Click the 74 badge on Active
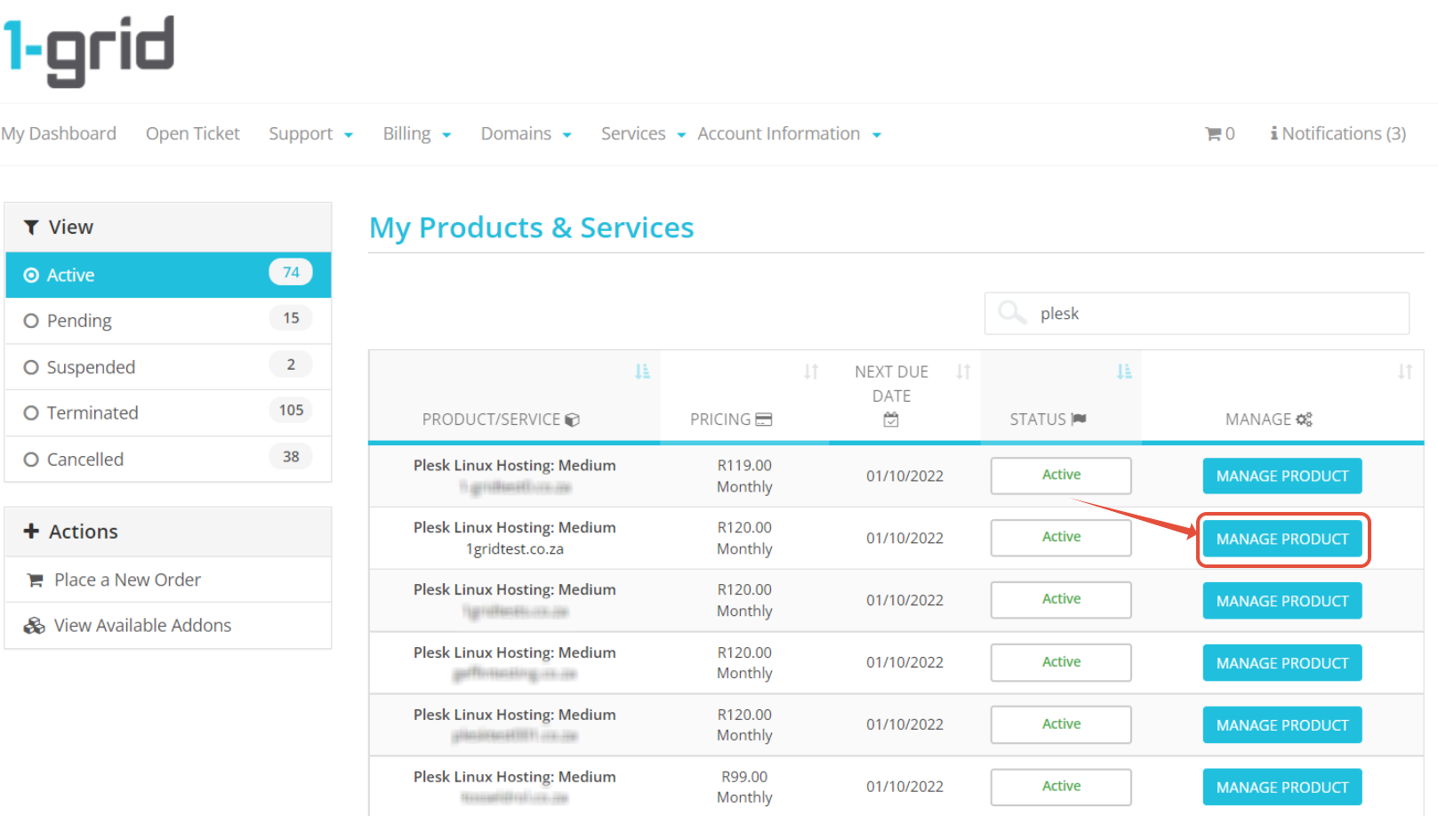Screen dimensions: 1438x816 (291, 273)
